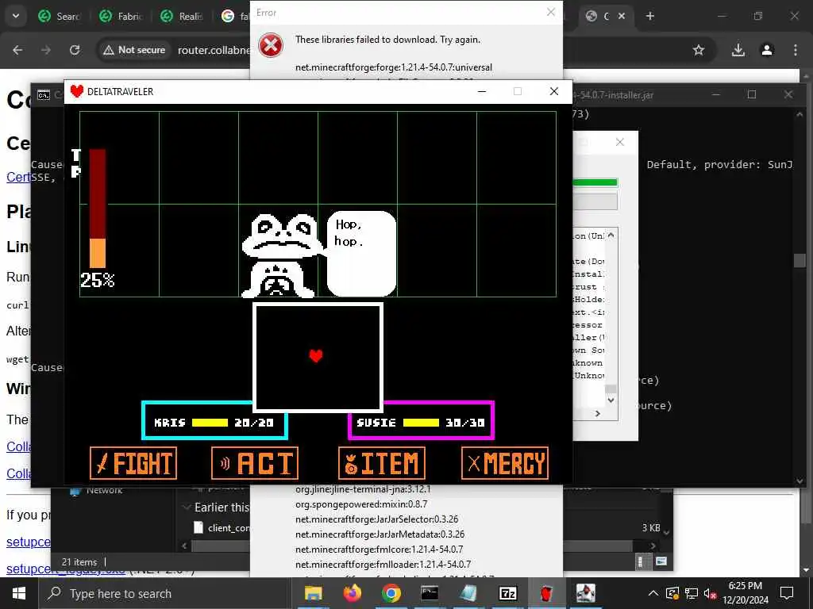This screenshot has width=813, height=609.
Task: Bookmark this page with the star icon
Action: click(699, 50)
